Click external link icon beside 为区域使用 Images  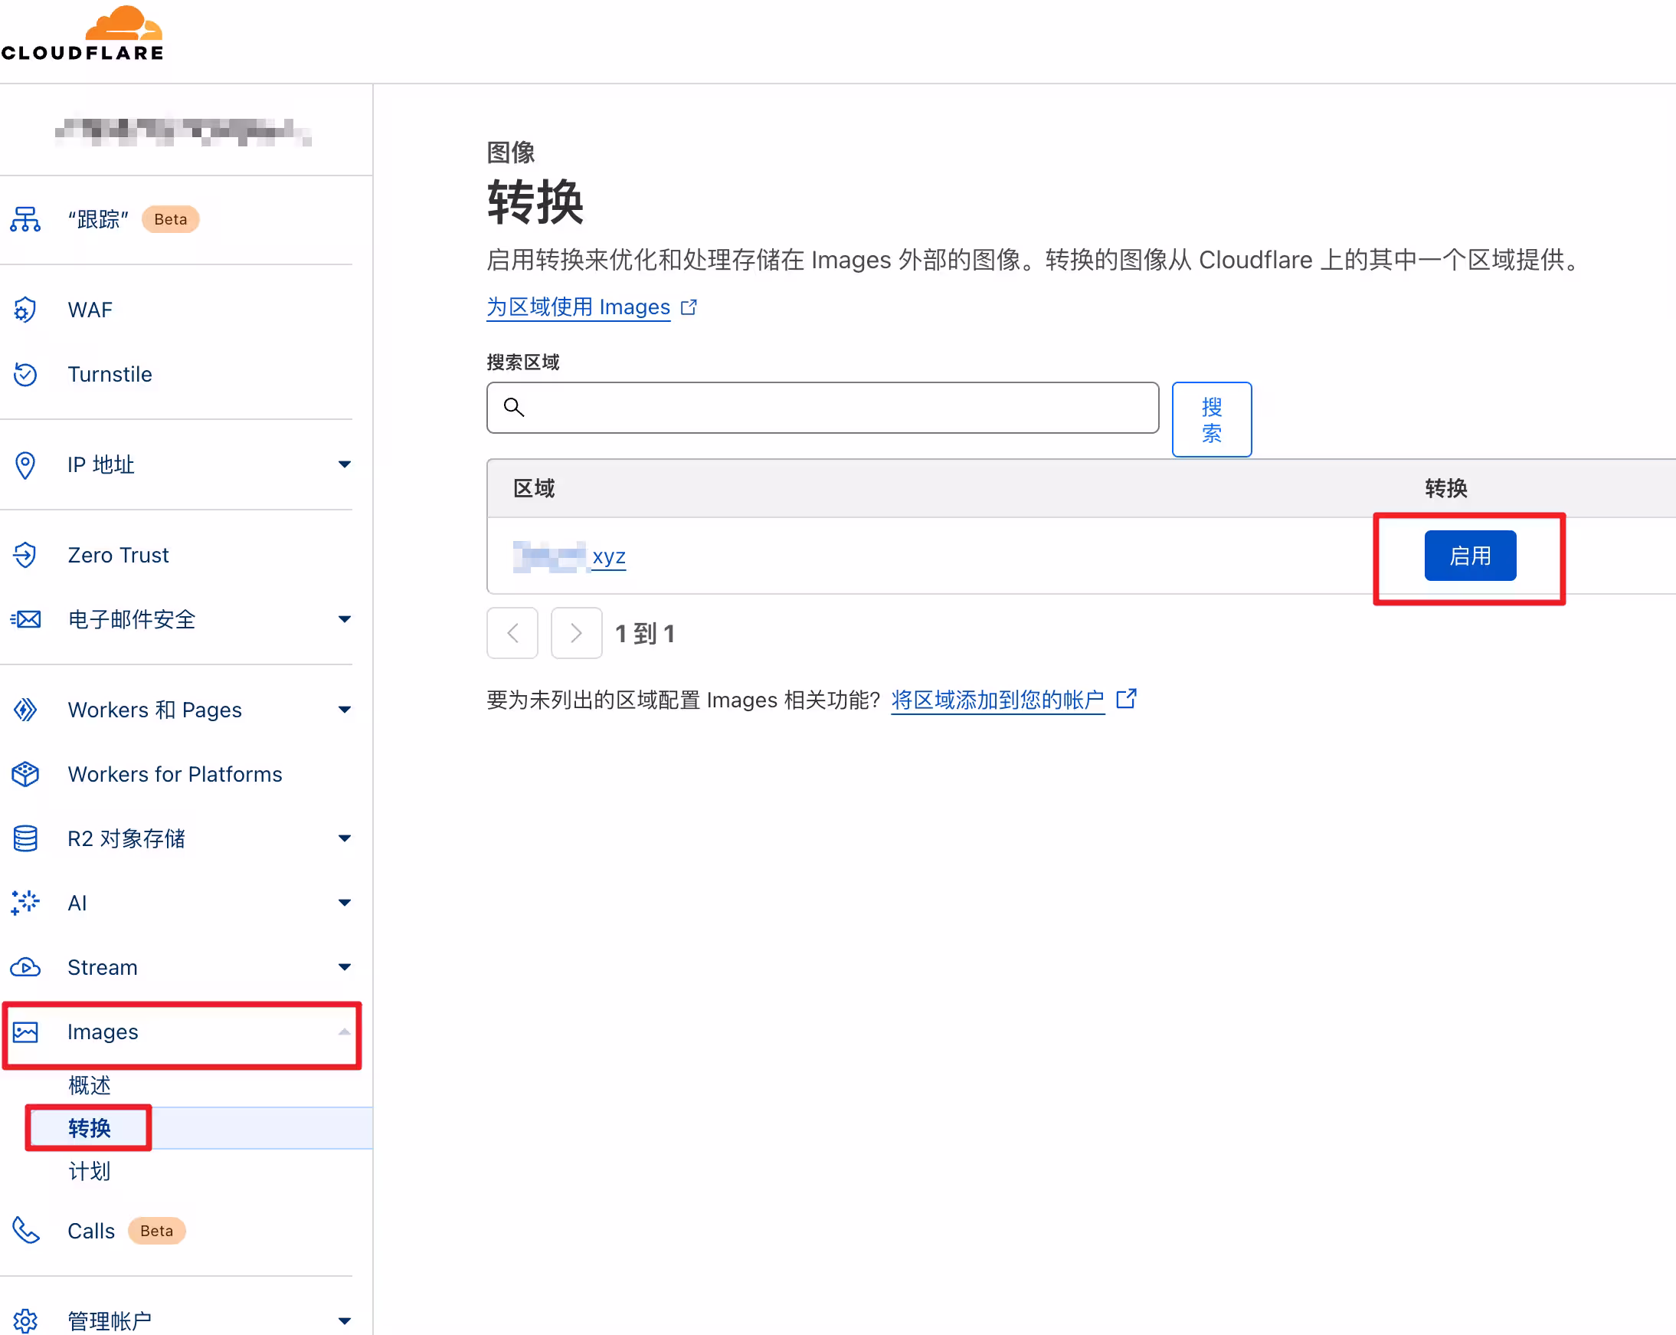coord(689,307)
